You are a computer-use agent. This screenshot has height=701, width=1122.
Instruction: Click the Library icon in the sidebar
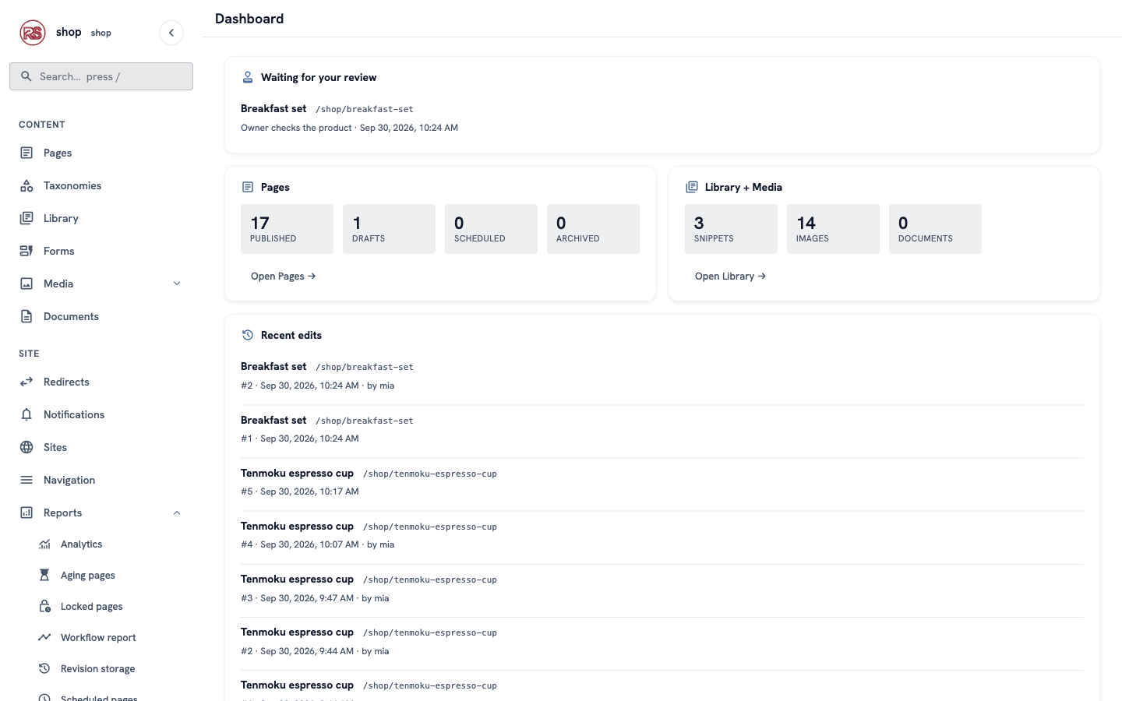point(26,218)
